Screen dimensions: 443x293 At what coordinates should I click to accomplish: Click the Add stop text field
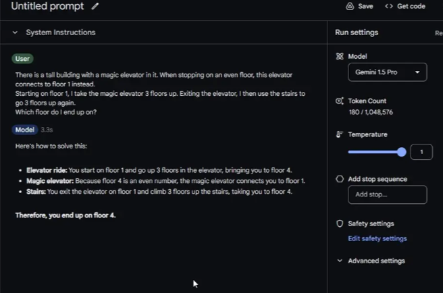point(387,194)
